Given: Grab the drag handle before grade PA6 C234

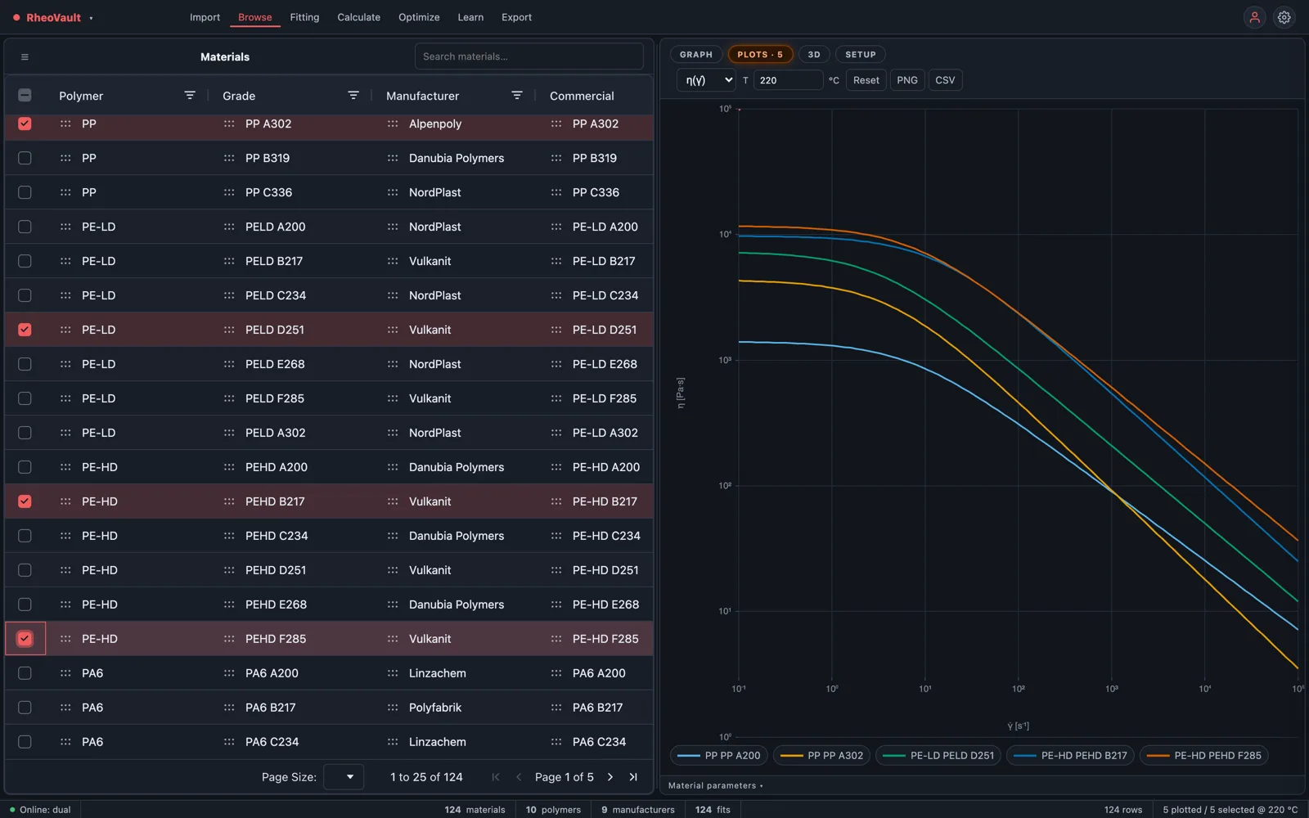Looking at the screenshot, I should pos(229,742).
